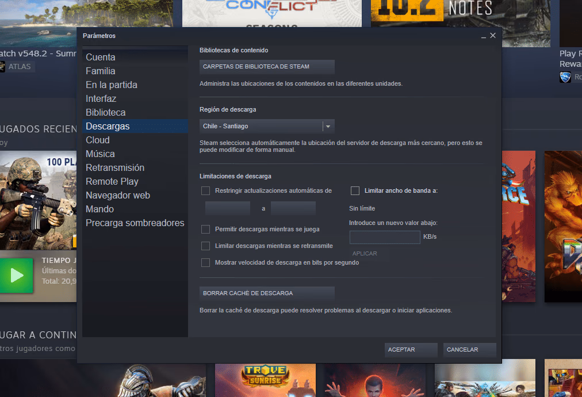The width and height of the screenshot is (582, 397).
Task: Select Descargas in the sidebar
Action: coord(135,126)
